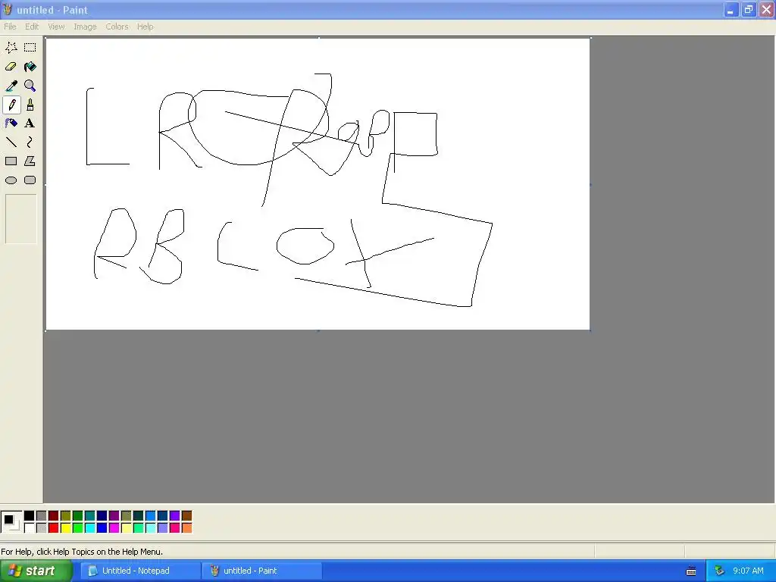Open the Windows Start menu
776x582 pixels.
(36, 571)
